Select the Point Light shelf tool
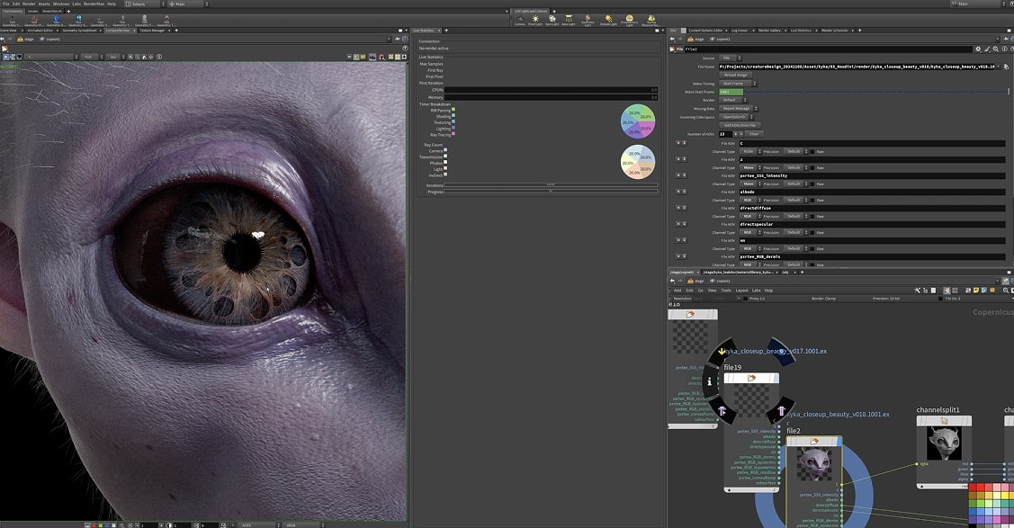Viewport: 1014px width, 528px height. [535, 20]
